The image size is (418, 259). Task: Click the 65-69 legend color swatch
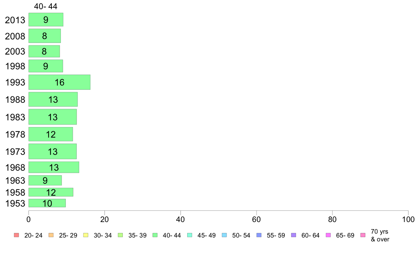(x=328, y=235)
